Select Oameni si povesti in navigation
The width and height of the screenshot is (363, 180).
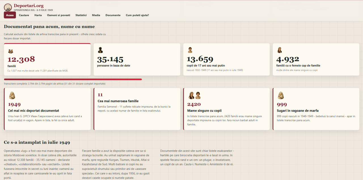(58, 15)
